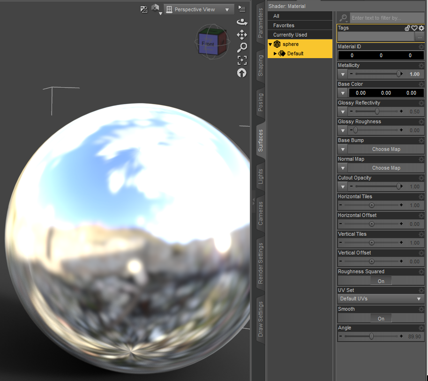
Task: Decrease Vertical Tiles with minus button
Action: [x=340, y=242]
